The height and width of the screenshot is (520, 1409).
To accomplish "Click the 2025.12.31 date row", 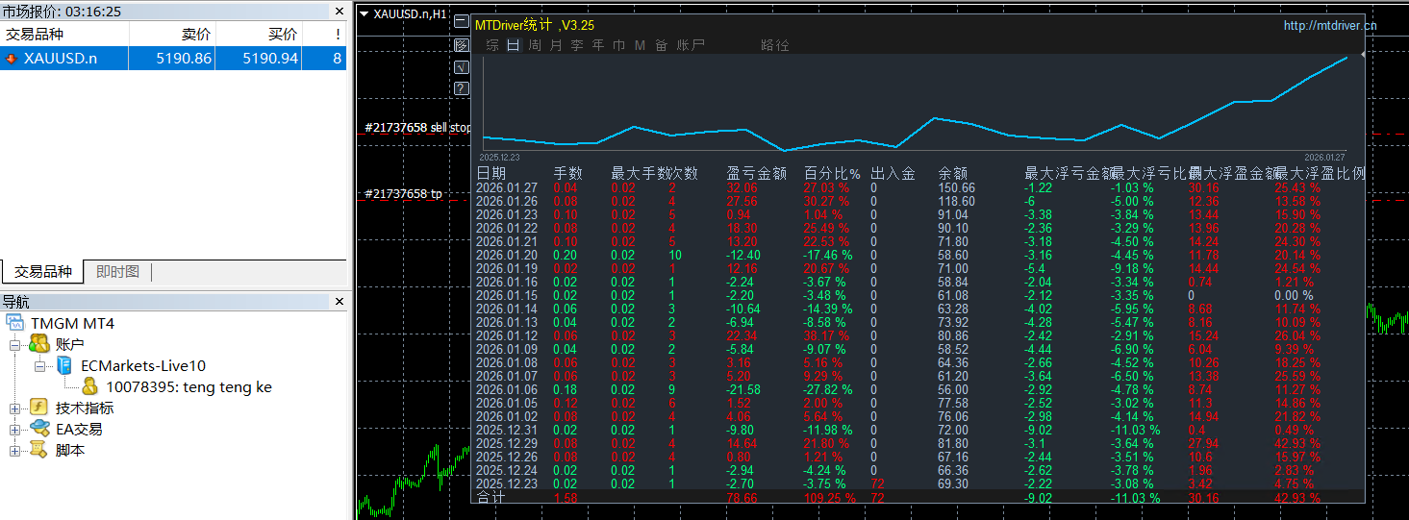I will coord(505,430).
